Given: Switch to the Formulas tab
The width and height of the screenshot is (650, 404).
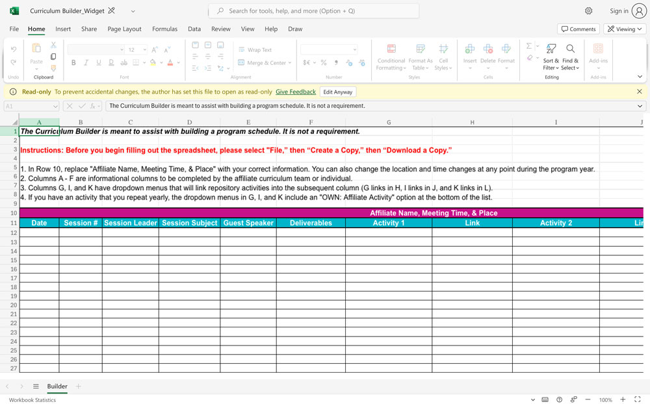Looking at the screenshot, I should coord(164,29).
